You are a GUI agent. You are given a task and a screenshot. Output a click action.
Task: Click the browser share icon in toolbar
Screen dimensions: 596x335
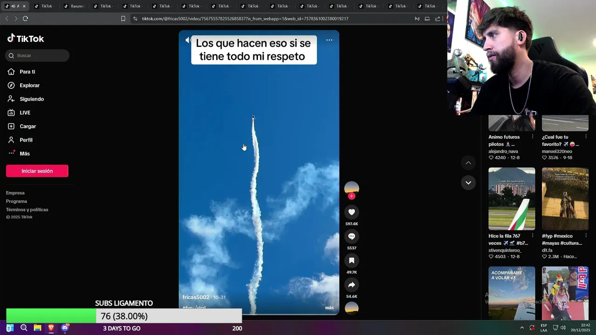(x=437, y=19)
